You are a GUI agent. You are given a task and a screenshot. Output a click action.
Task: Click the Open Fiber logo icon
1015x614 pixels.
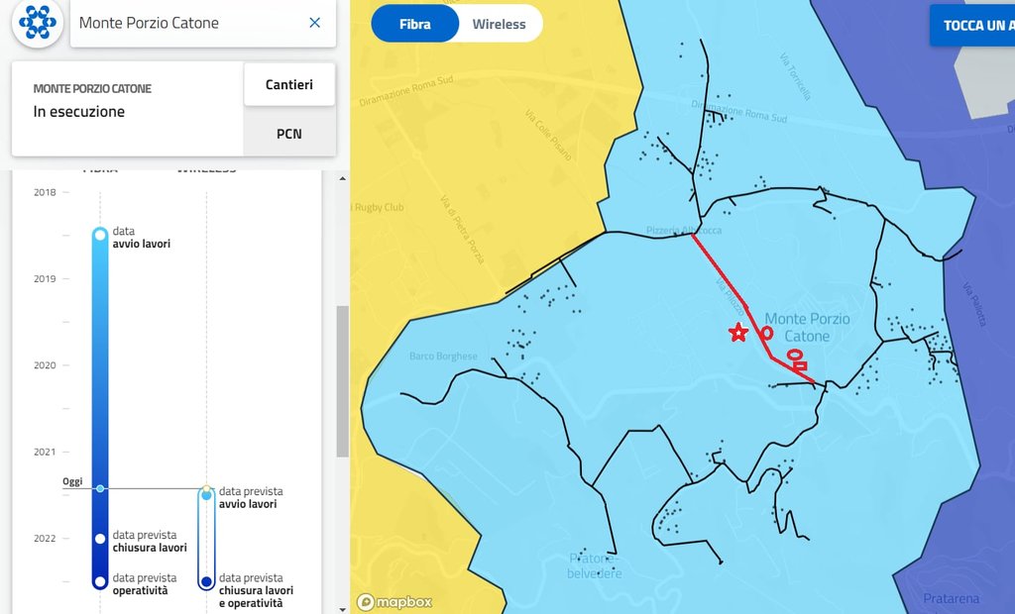[x=38, y=22]
